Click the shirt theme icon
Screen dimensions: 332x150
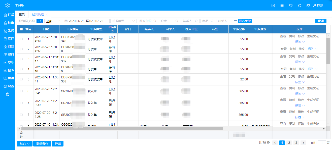pos(291,6)
